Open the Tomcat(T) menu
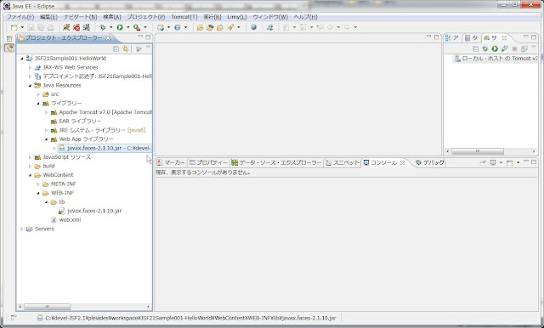This screenshot has width=544, height=328. [184, 17]
